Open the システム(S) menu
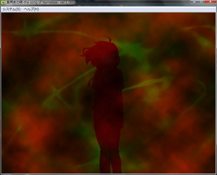Screen dimensions: 217x175 (11, 9)
